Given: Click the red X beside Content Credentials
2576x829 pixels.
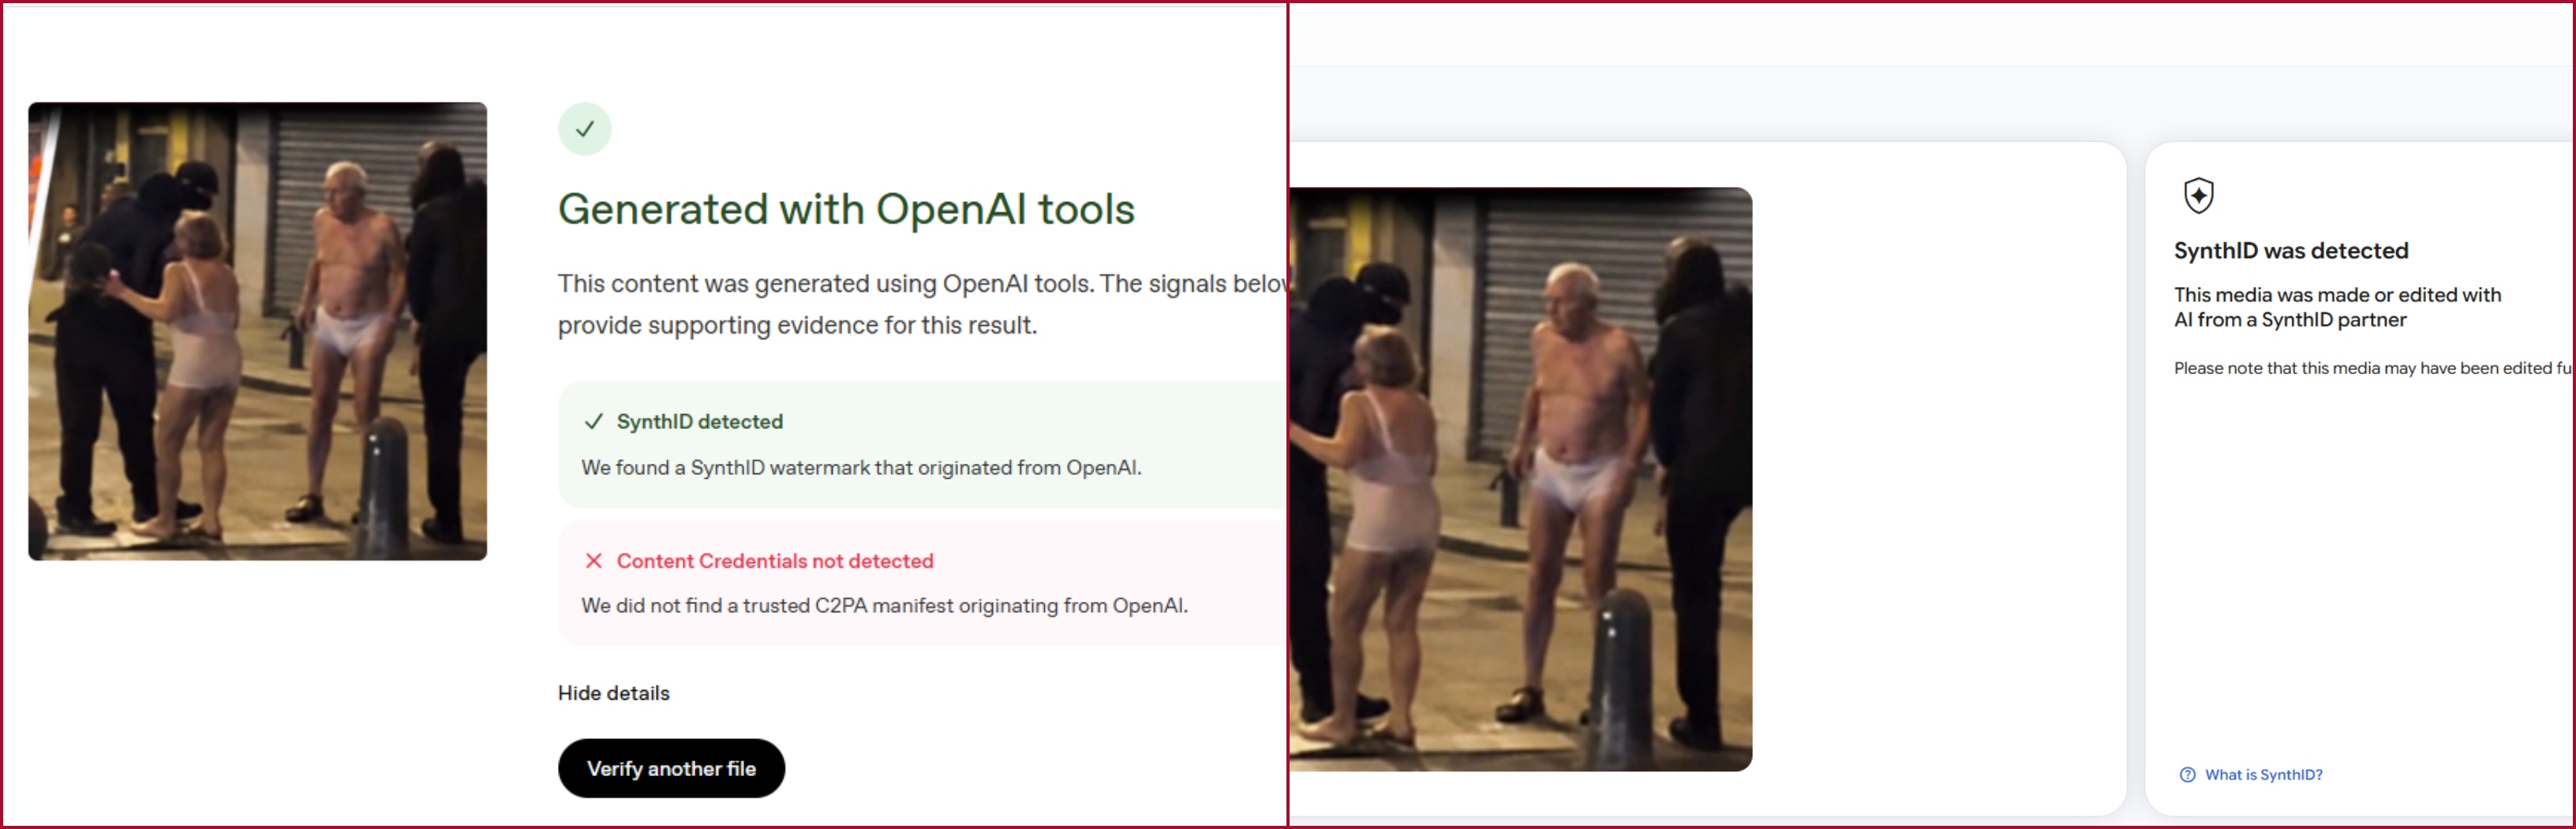Looking at the screenshot, I should (x=593, y=561).
